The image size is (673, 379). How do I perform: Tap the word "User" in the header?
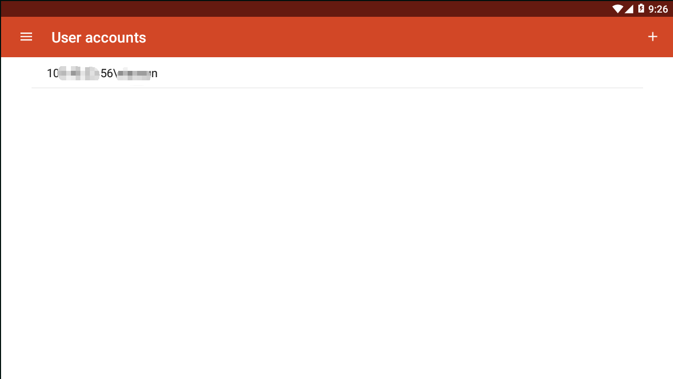[x=66, y=37]
